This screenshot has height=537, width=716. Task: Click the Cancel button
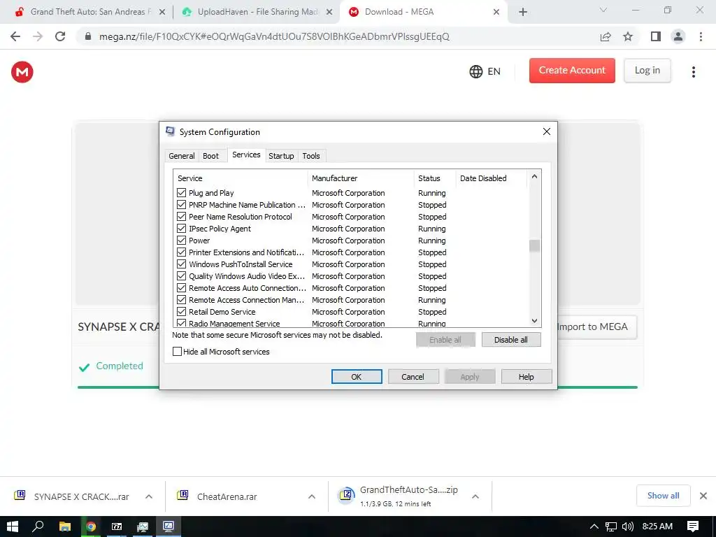(413, 377)
